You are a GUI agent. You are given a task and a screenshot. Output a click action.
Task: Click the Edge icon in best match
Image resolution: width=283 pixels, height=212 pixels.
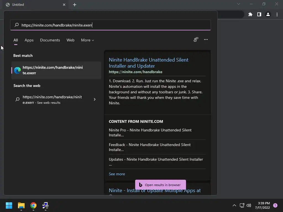tap(17, 70)
